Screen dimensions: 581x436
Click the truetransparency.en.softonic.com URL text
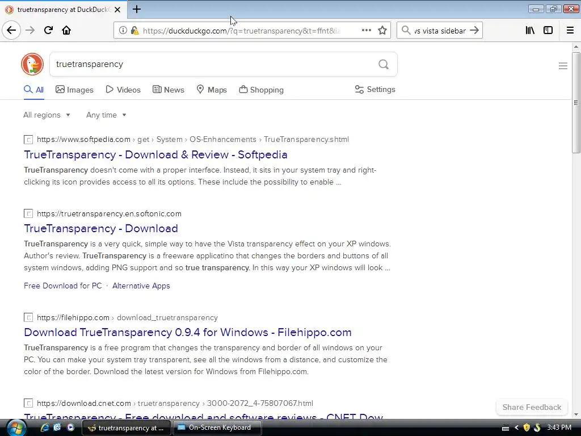tap(109, 213)
